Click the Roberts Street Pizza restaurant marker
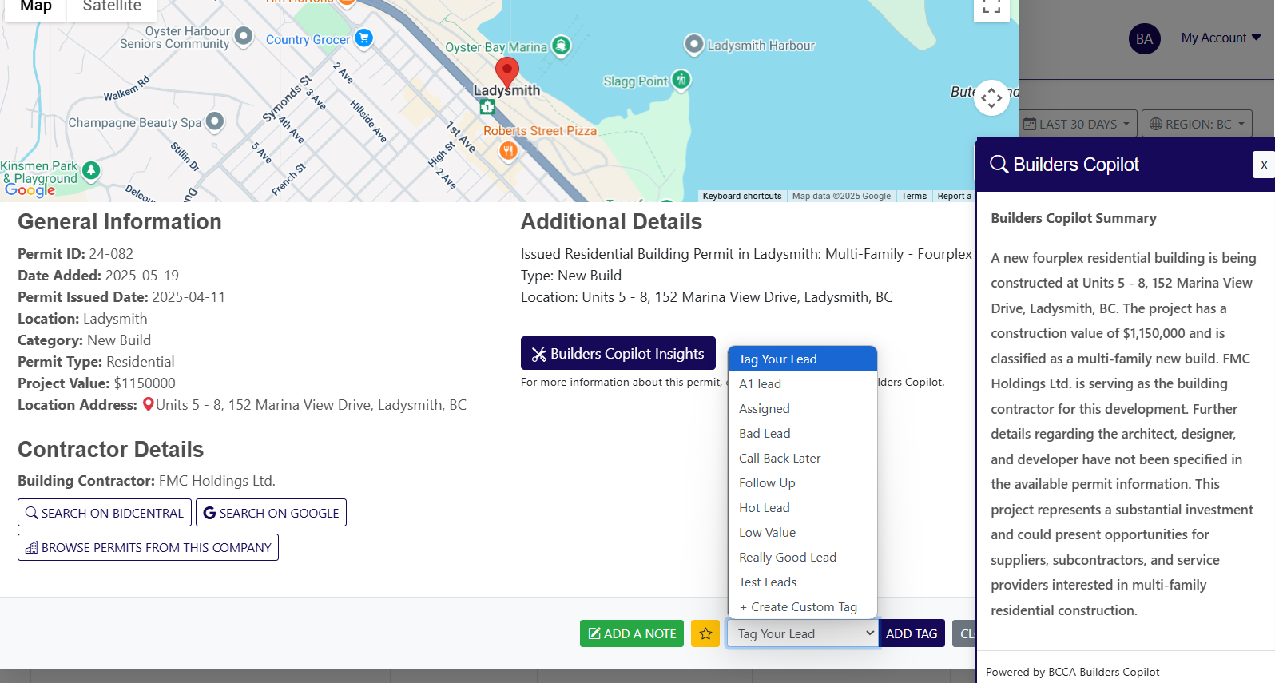This screenshot has height=683, width=1275. click(508, 150)
